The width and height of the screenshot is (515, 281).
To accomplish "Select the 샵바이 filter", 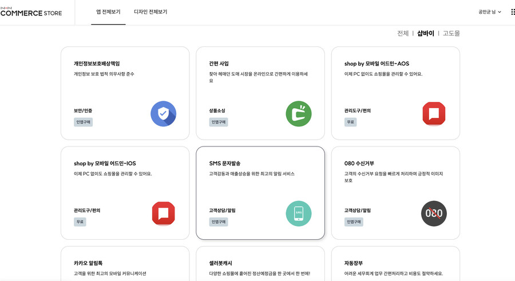I will (426, 33).
